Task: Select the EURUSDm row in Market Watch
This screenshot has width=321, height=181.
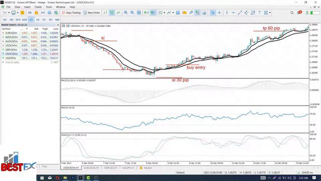Action: click(30, 33)
